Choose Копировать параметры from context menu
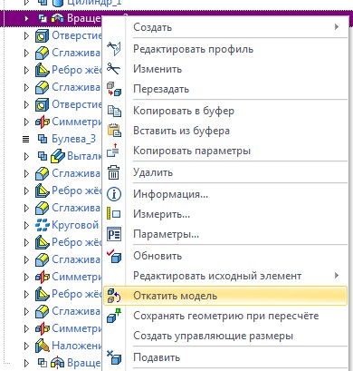Screen dimensions: 353x371 pos(192,151)
